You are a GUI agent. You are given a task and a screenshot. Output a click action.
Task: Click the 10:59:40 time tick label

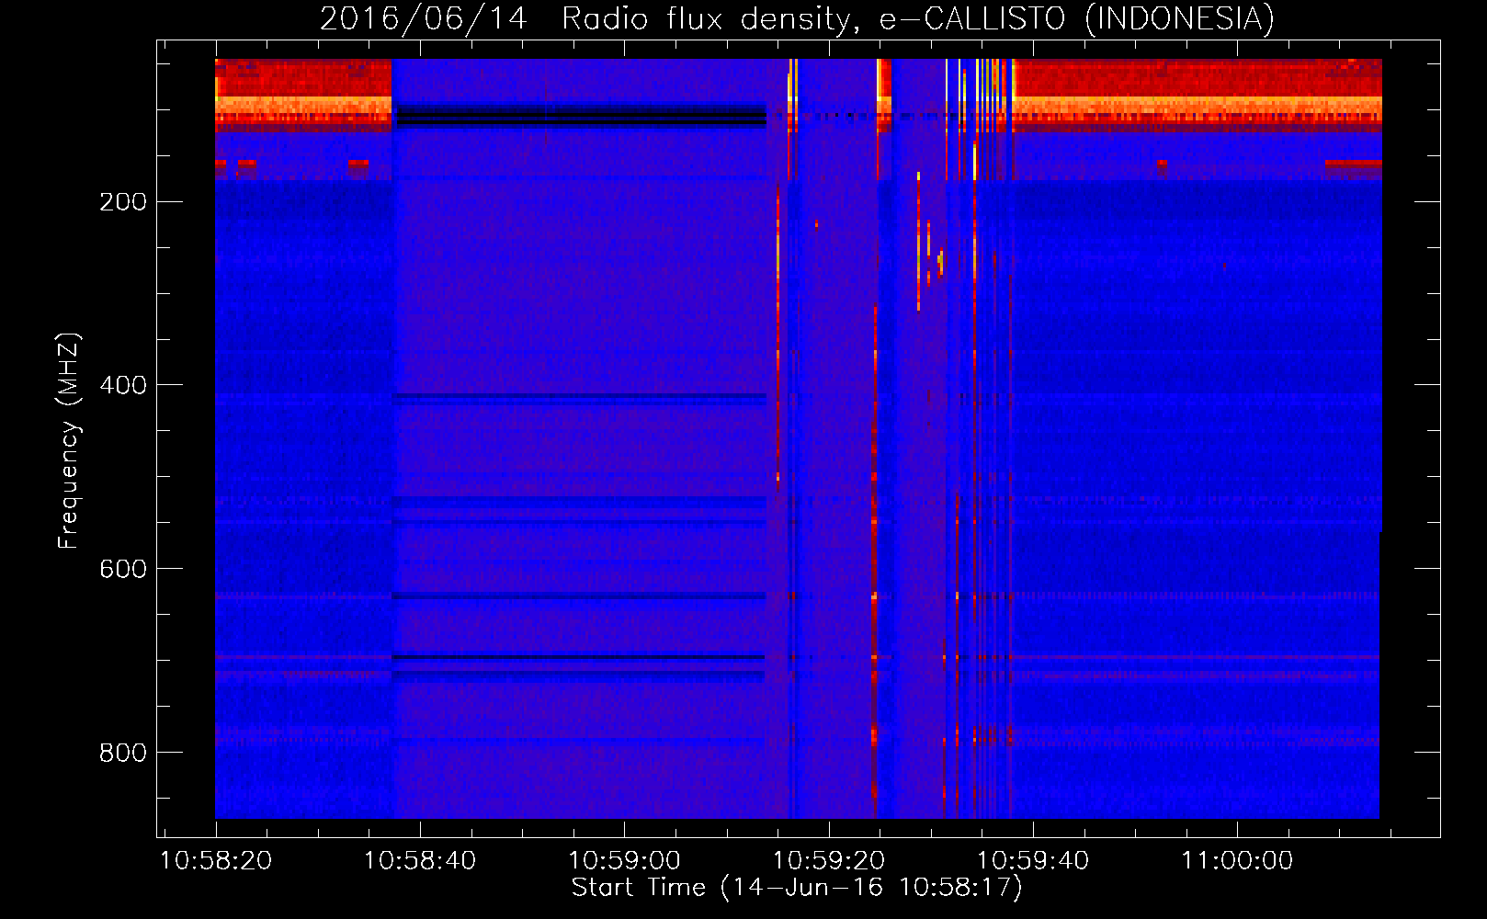pyautogui.click(x=1033, y=861)
